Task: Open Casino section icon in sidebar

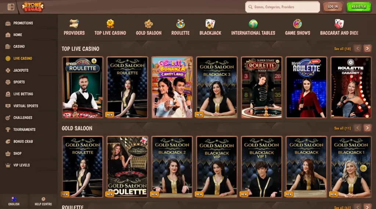Action: pos(8,47)
